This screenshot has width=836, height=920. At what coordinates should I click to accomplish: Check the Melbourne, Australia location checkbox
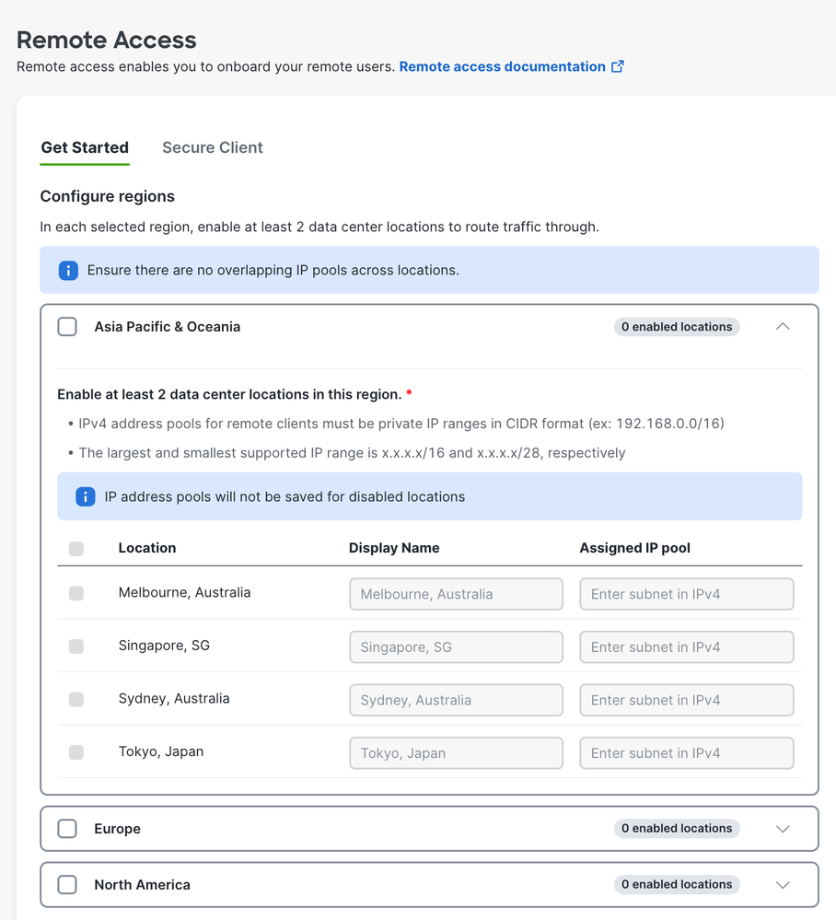click(76, 594)
